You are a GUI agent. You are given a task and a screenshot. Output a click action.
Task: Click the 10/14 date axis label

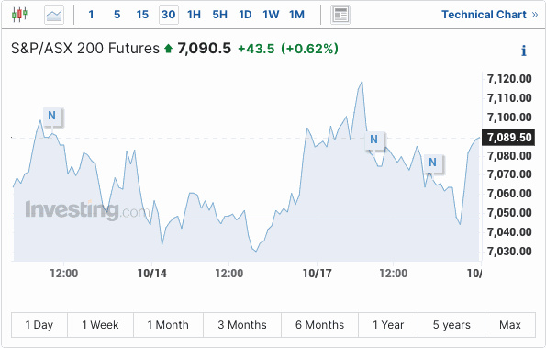click(151, 274)
